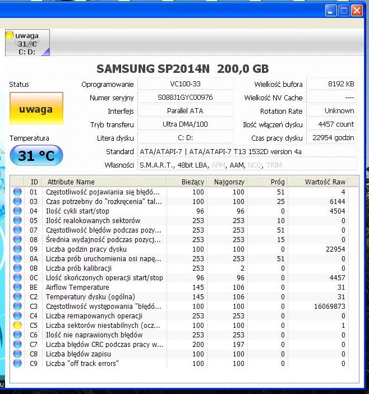
Task: Click blue status icon for attribute 03
Action: click(17, 202)
